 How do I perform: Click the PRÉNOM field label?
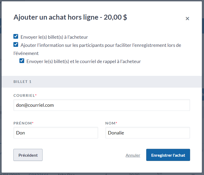tap(23, 123)
